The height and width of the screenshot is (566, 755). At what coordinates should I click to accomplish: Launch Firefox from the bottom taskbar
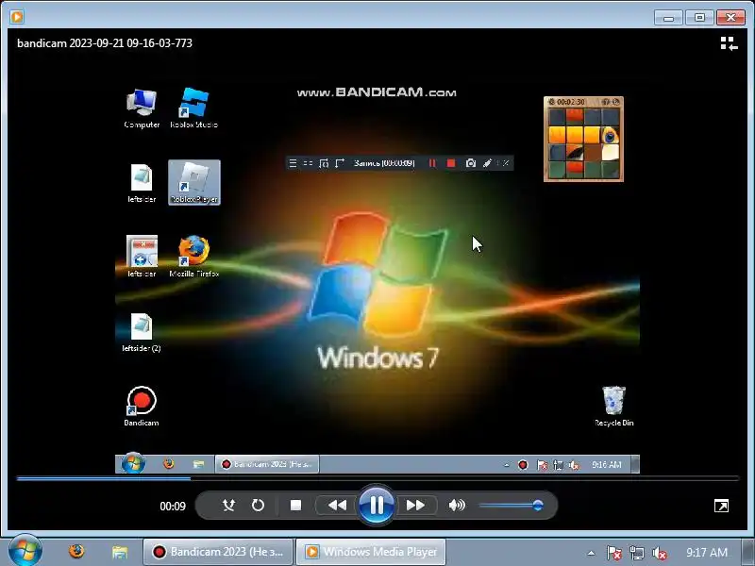pyautogui.click(x=76, y=551)
